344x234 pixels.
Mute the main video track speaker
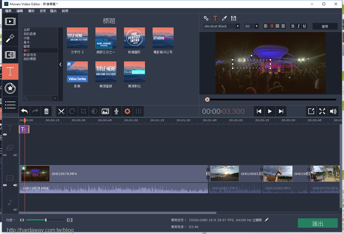(15, 185)
